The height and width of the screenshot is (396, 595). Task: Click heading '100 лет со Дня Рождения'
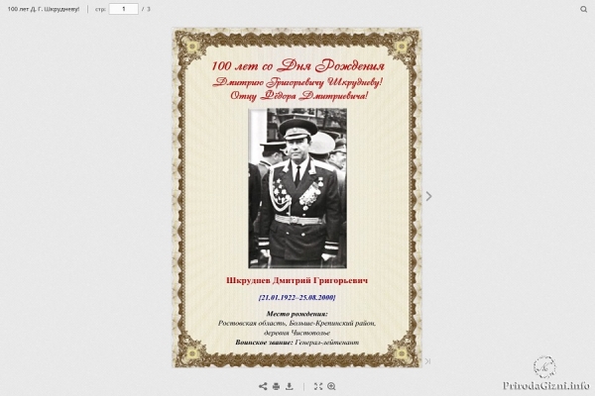pos(297,65)
